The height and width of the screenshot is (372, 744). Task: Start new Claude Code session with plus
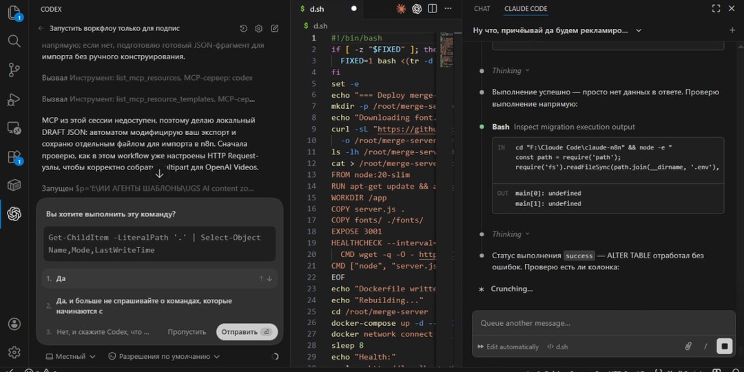point(732,30)
